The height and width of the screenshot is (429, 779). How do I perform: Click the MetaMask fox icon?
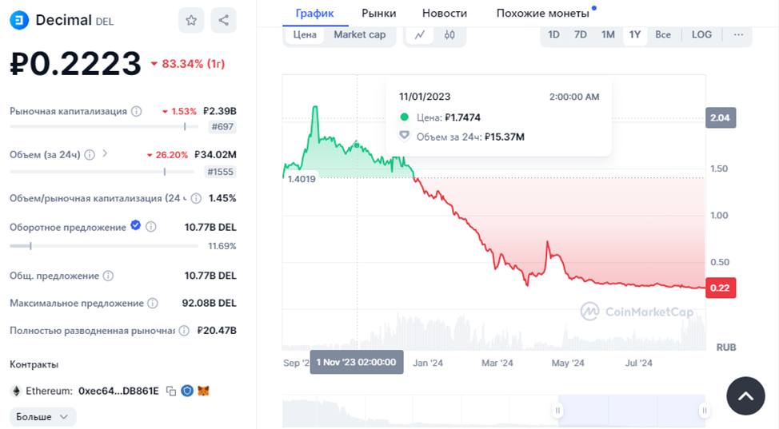(204, 391)
